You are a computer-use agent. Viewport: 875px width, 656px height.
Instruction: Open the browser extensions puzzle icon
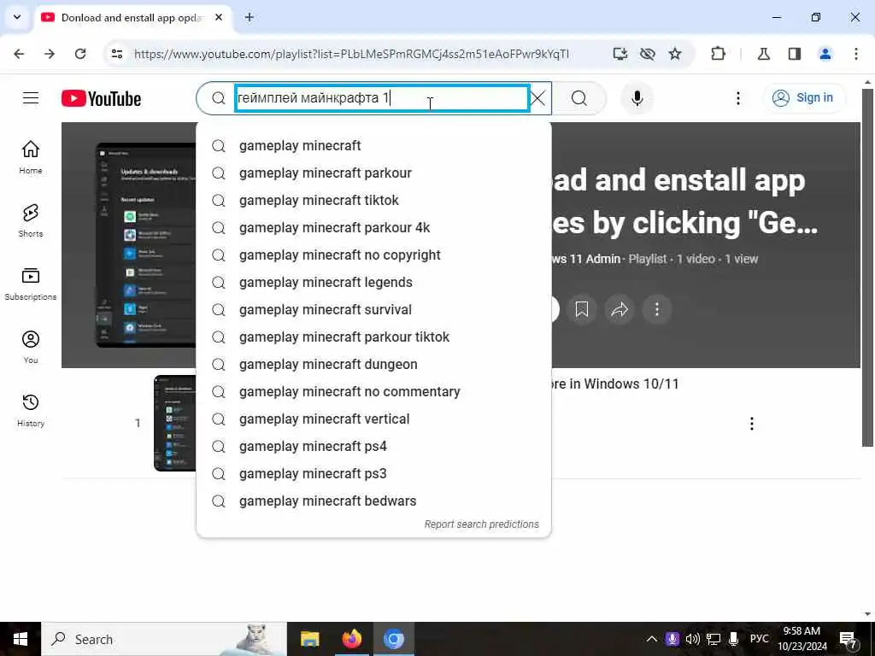(x=718, y=54)
